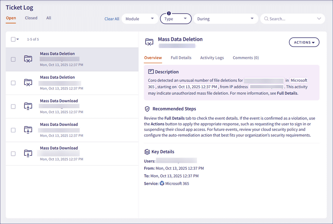The height and width of the screenshot is (224, 333).
Task: Click the last Mass Data Download folder icon
Action: [28, 154]
